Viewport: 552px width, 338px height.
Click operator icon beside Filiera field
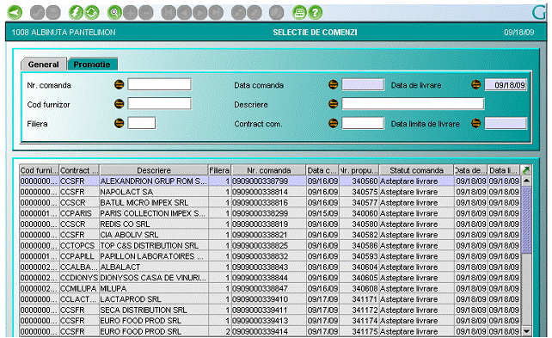click(x=119, y=123)
